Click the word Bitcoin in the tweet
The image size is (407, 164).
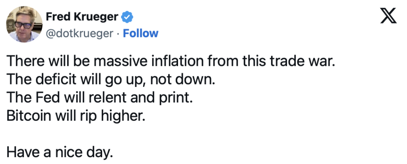[x=29, y=116]
